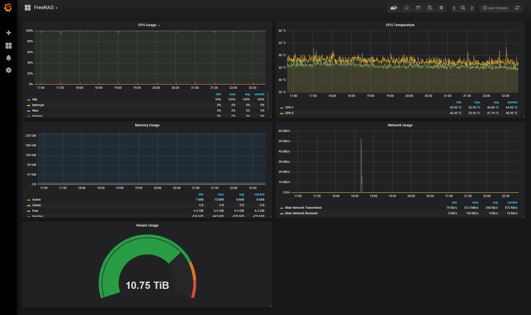The height and width of the screenshot is (315, 531).
Task: Toggle the Nice series in CPU Usage legend
Action: click(x=35, y=110)
